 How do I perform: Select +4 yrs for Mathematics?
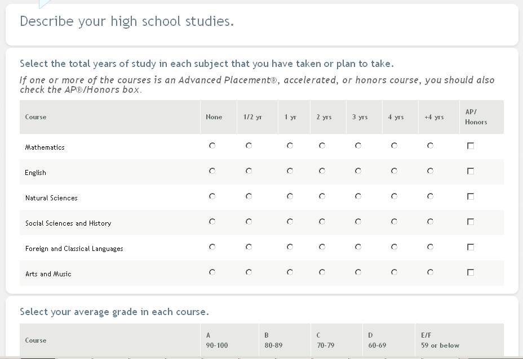430,146
